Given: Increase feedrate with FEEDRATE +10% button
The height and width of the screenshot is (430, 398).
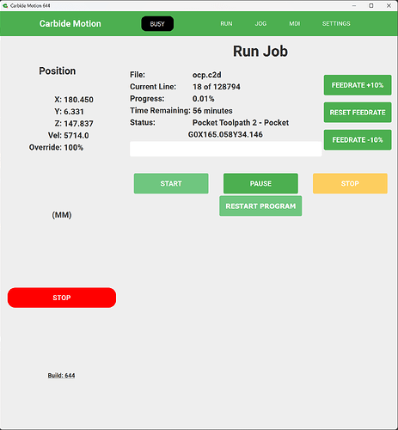Looking at the screenshot, I should (358, 85).
